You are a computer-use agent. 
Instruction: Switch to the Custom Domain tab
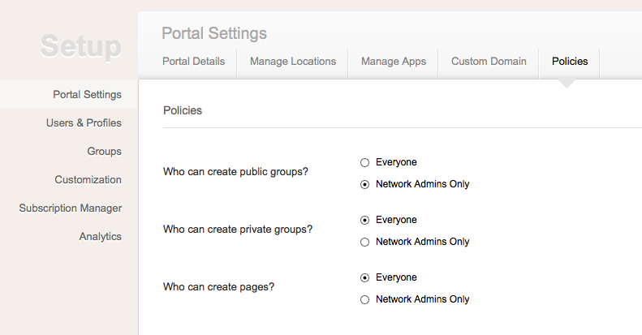click(x=488, y=62)
